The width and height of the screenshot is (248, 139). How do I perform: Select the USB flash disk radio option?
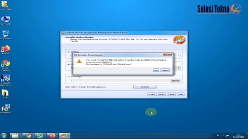(x=69, y=64)
